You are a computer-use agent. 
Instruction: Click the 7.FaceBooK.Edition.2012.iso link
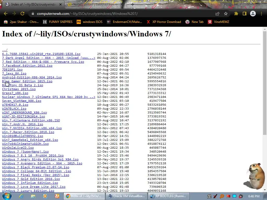pos(27,66)
